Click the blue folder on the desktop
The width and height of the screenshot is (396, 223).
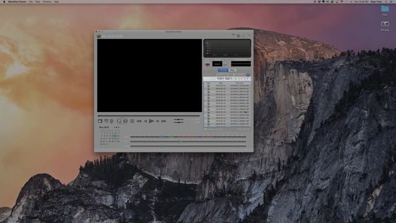coord(385,9)
